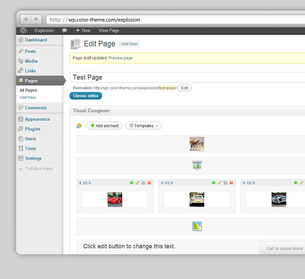Open the Templates dropdown
The height and width of the screenshot is (279, 305).
(x=144, y=126)
